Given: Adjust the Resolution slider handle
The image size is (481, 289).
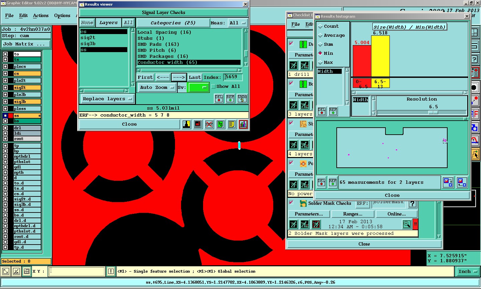Looking at the screenshot, I should tap(433, 113).
